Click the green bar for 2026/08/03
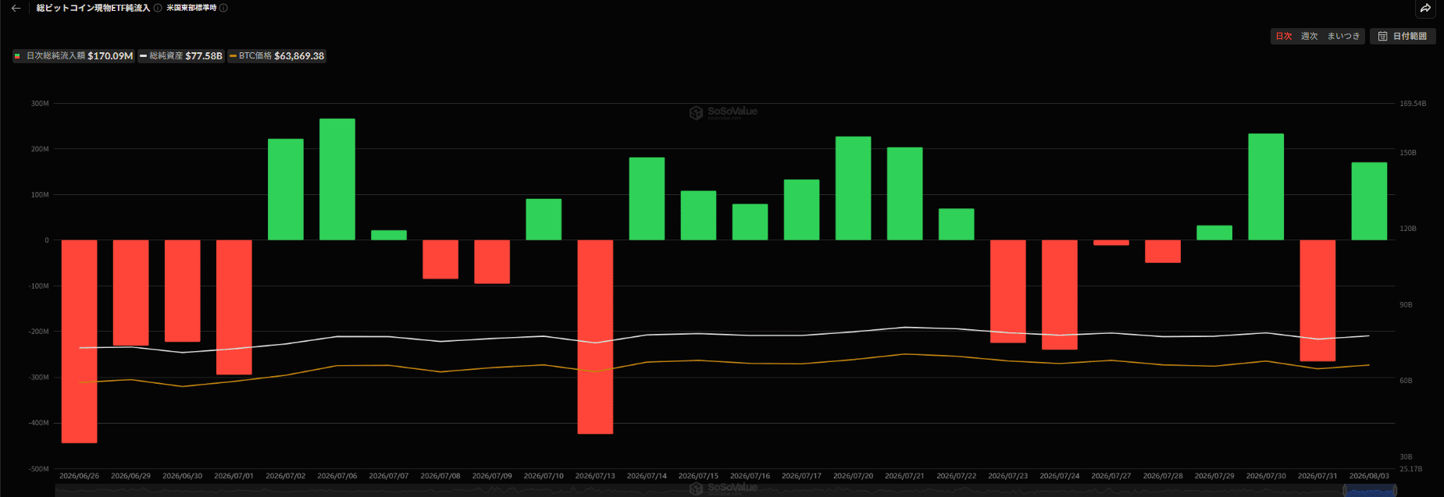The height and width of the screenshot is (497, 1444). (1369, 201)
